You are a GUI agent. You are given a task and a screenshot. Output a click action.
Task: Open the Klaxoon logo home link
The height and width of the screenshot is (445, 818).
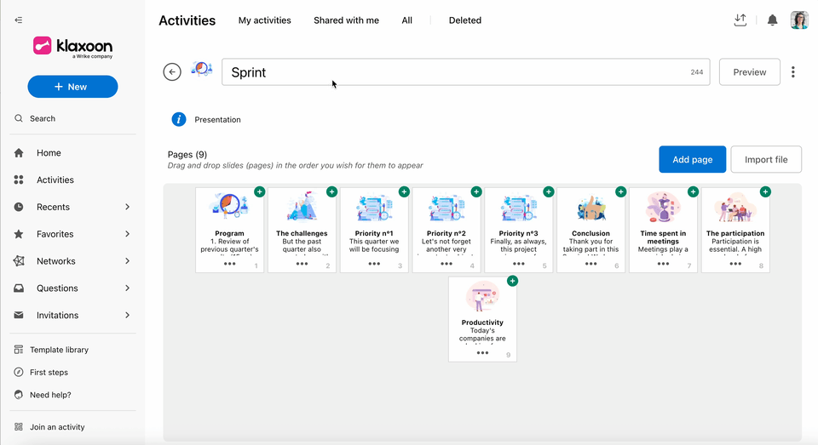pyautogui.click(x=72, y=47)
